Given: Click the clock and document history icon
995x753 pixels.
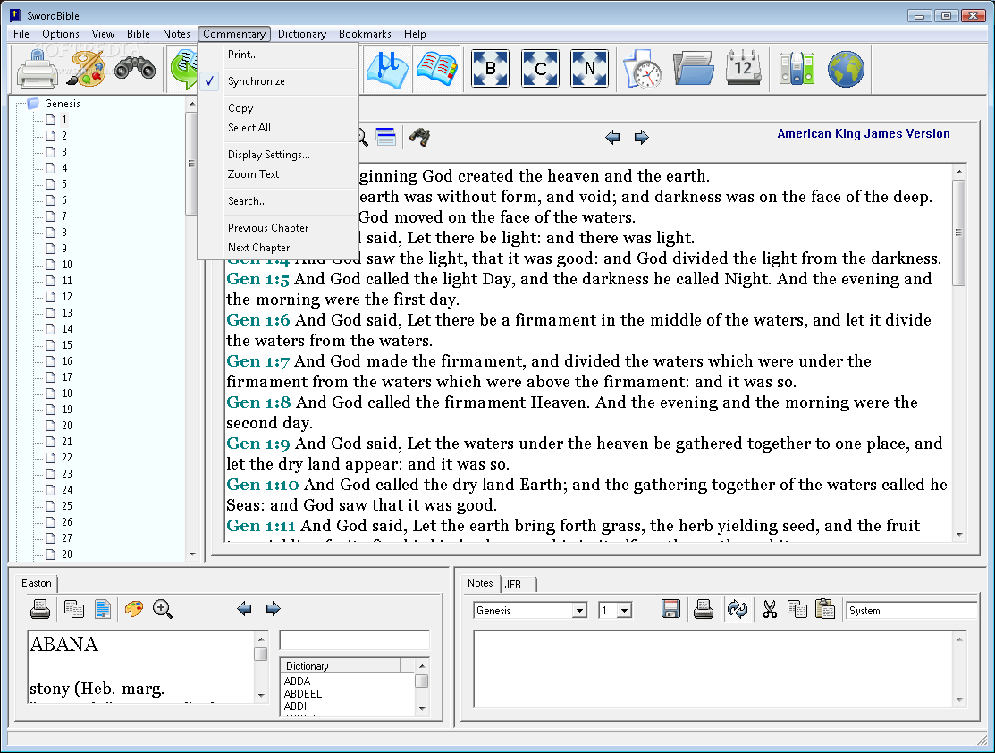Looking at the screenshot, I should coord(644,69).
